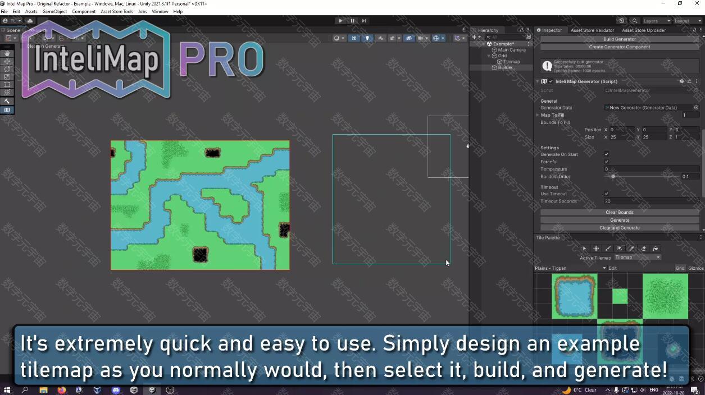705x395 pixels.
Task: Click the Clear Bounds button
Action: pyautogui.click(x=620, y=212)
